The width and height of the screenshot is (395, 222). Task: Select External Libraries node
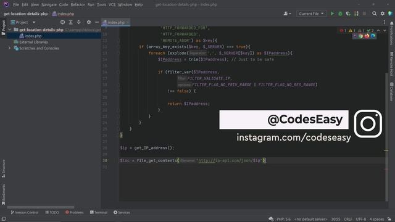coord(33,42)
